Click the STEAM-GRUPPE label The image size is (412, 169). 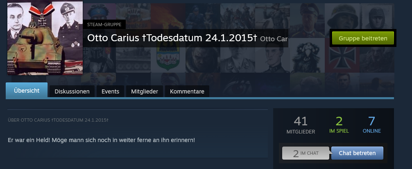(x=104, y=24)
